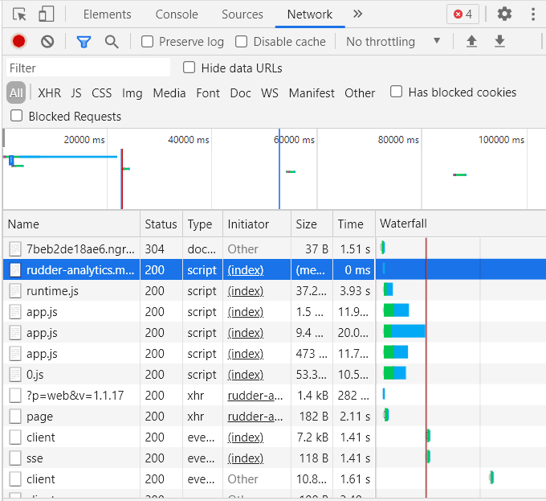The image size is (546, 501).
Task: Open DevTools settings gear
Action: click(504, 14)
